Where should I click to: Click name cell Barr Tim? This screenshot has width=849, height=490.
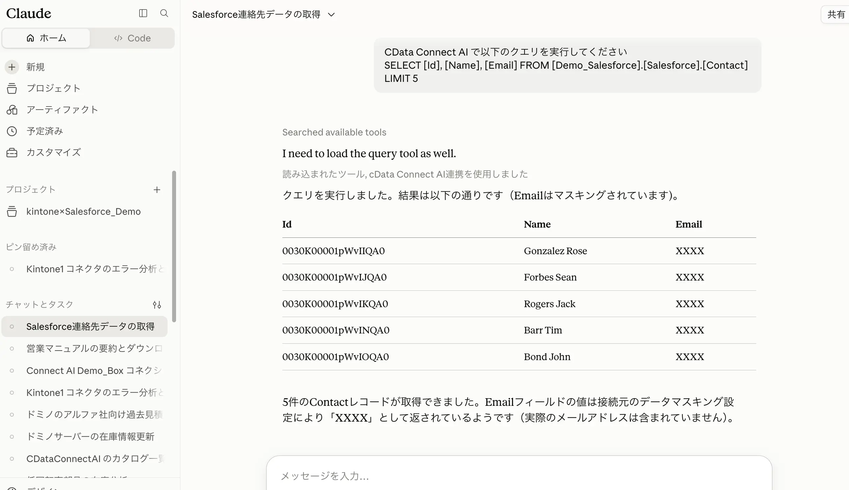click(543, 330)
